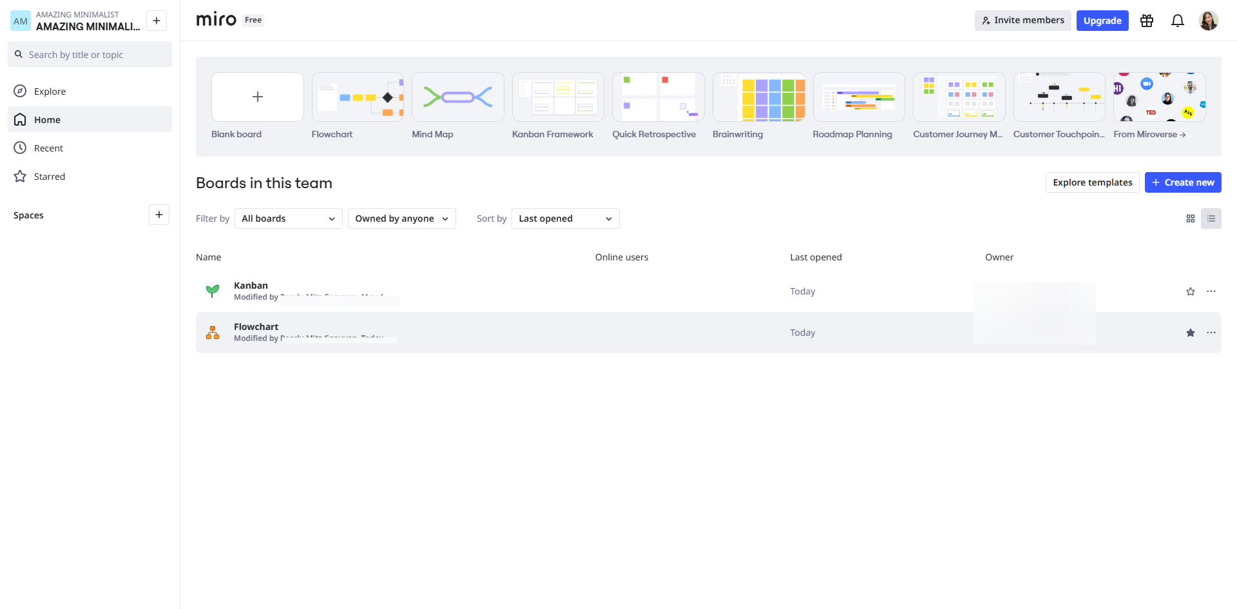The width and height of the screenshot is (1237, 609).
Task: Open the notifications bell
Action: tap(1178, 21)
